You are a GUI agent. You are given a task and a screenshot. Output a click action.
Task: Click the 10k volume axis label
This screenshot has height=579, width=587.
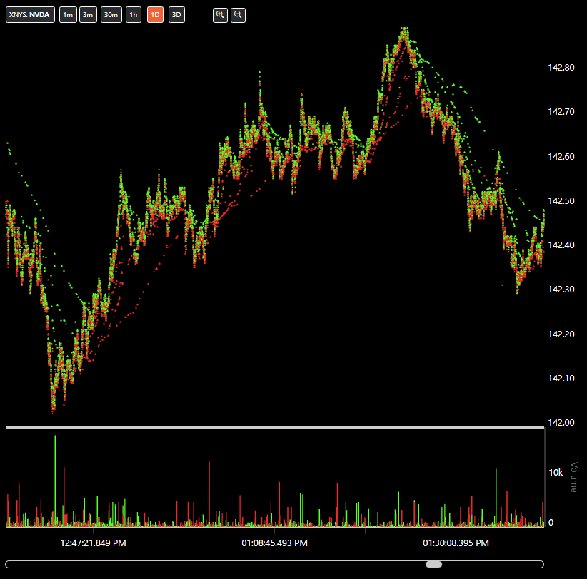[555, 473]
